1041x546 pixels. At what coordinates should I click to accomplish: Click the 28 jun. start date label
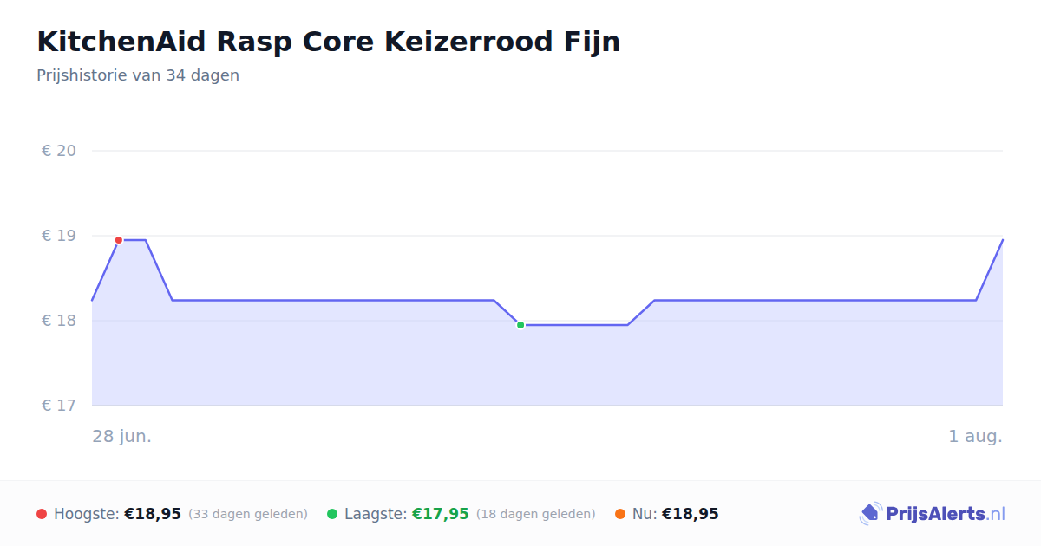pos(122,436)
